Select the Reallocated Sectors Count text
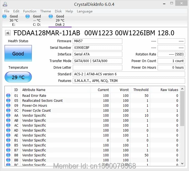Image resolution: width=189 pixels, height=171 pixels. pyautogui.click(x=42, y=100)
